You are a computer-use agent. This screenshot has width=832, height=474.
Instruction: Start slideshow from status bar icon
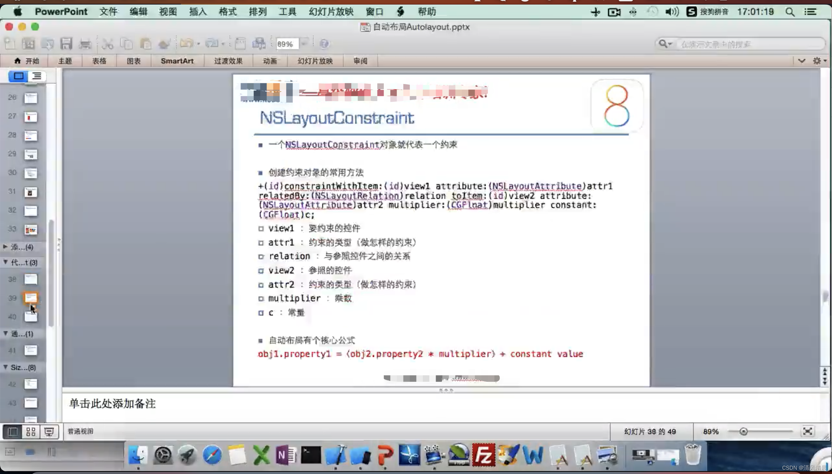pos(49,432)
